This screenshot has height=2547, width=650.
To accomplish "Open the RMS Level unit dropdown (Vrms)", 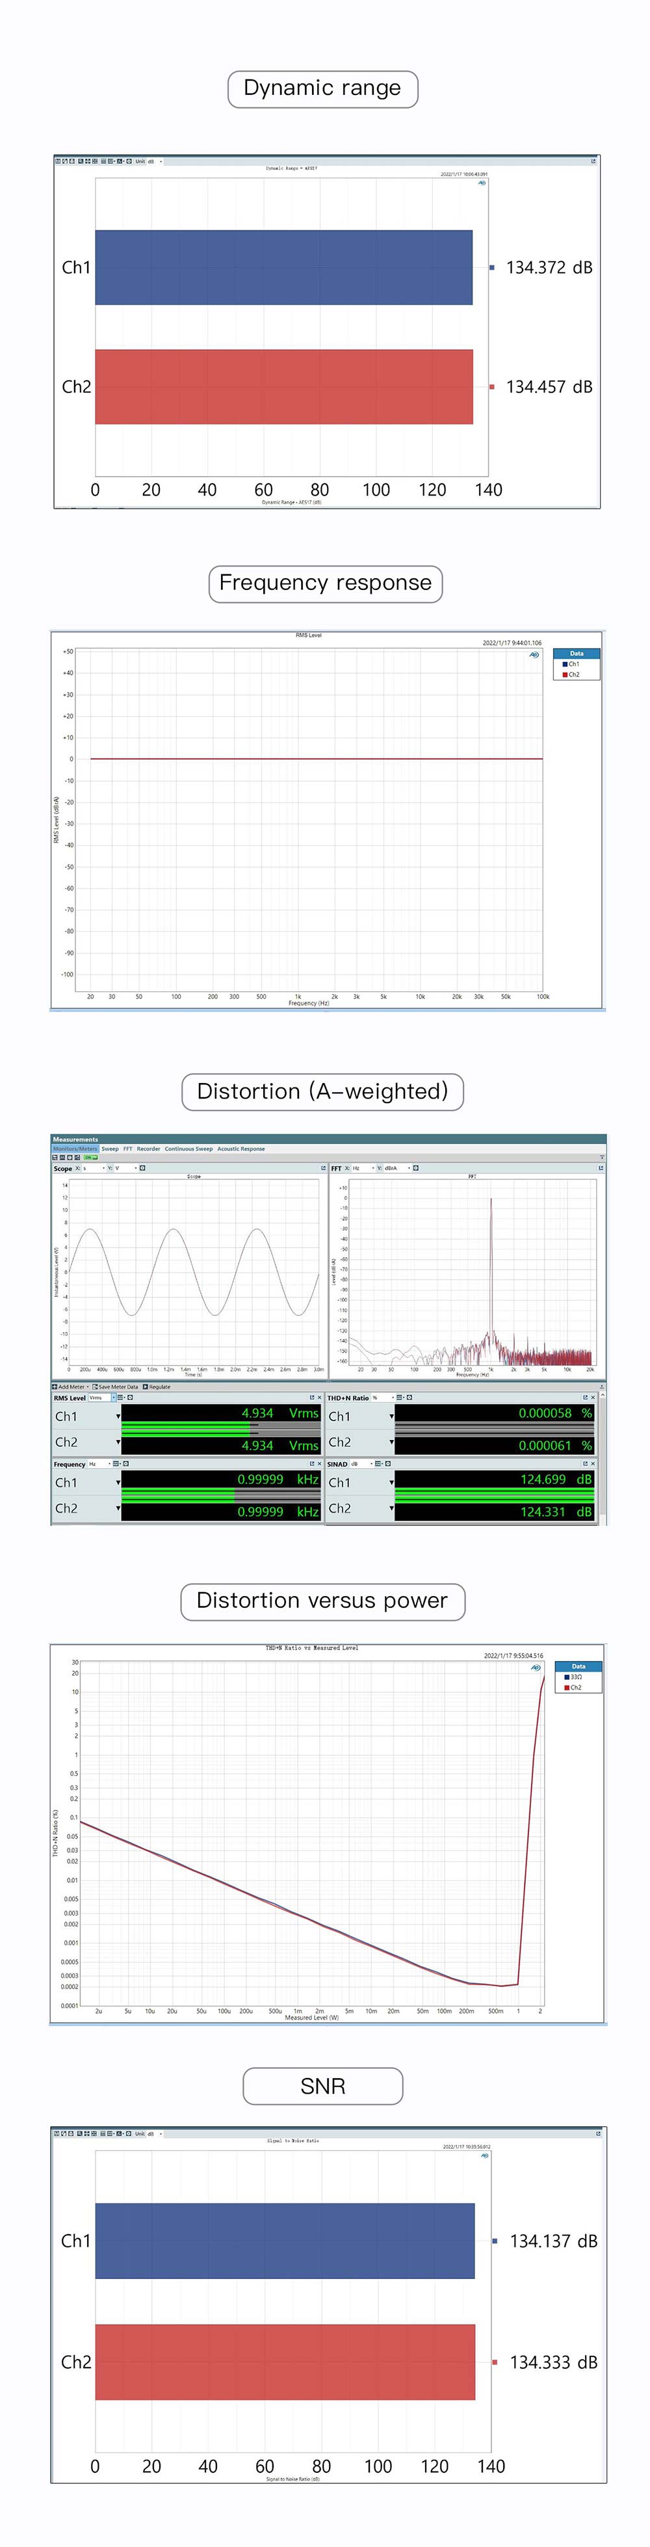I will click(99, 1398).
